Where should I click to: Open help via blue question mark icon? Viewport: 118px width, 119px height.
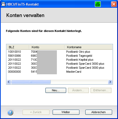[10, 112]
